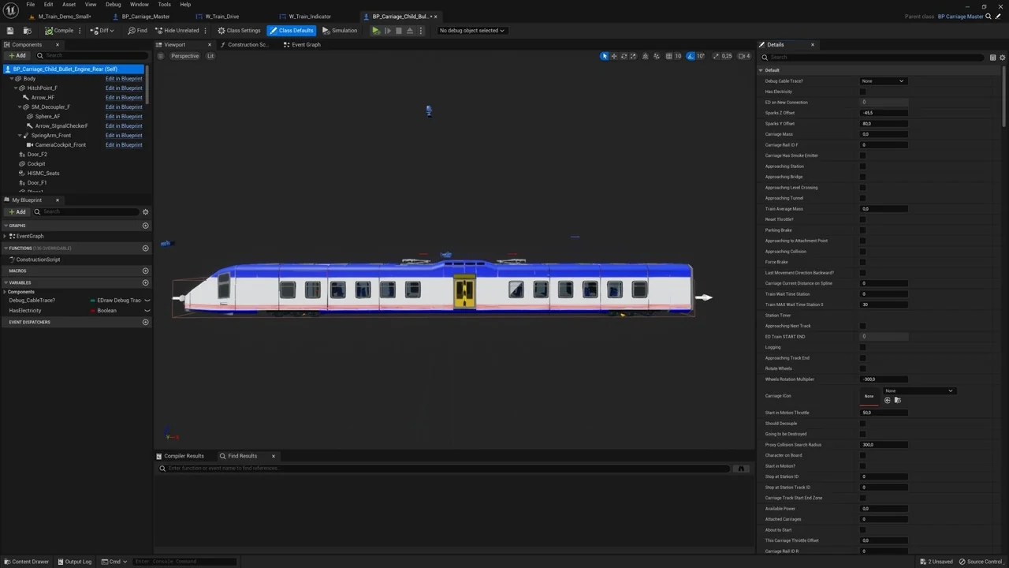Viewport: 1009px width, 568px height.
Task: Start a Simulation session
Action: coord(341,30)
